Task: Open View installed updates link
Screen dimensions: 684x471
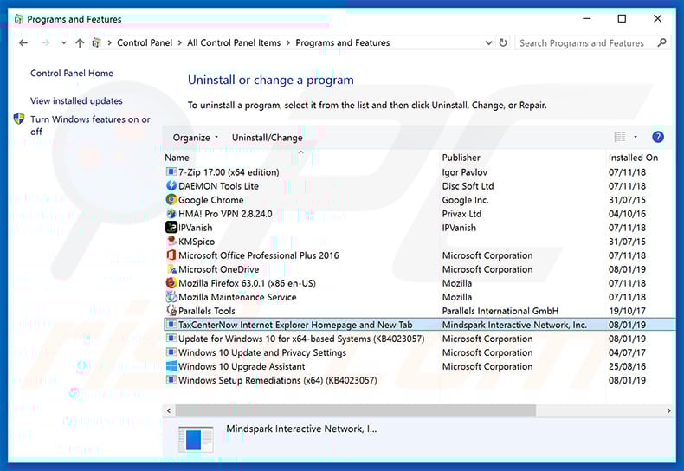Action: click(76, 100)
